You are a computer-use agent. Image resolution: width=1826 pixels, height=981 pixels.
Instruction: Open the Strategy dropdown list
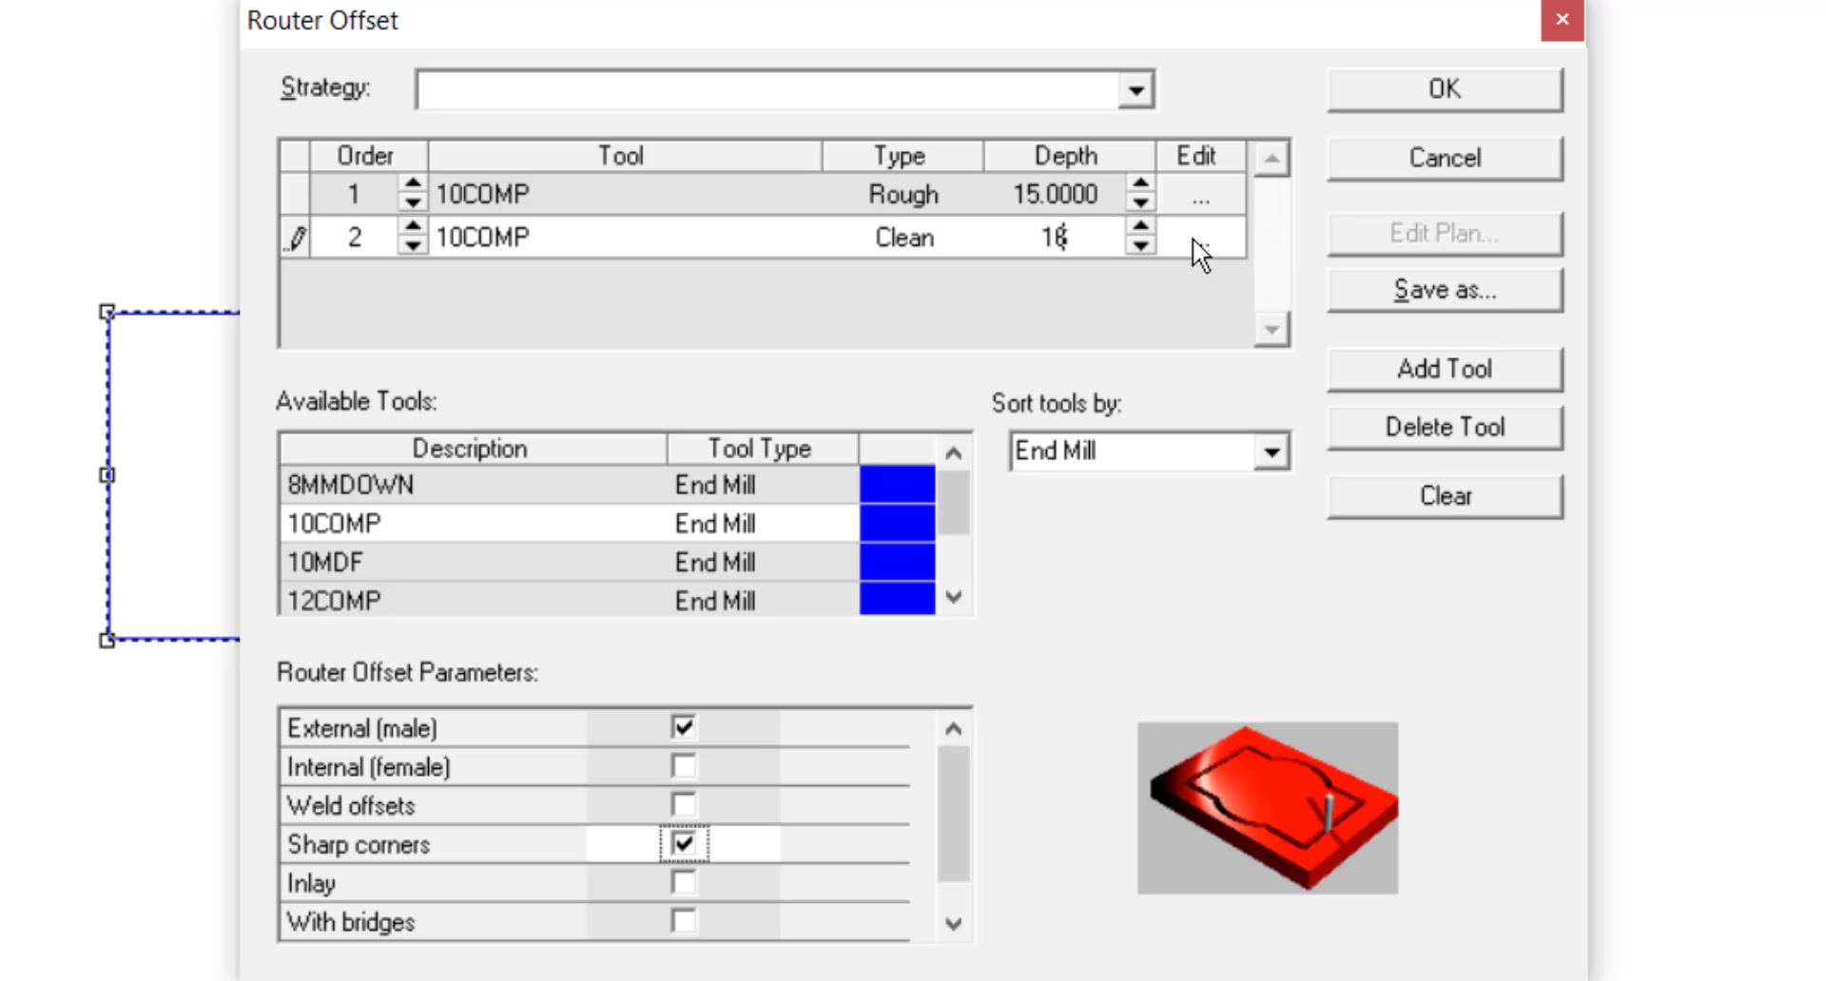point(1136,90)
